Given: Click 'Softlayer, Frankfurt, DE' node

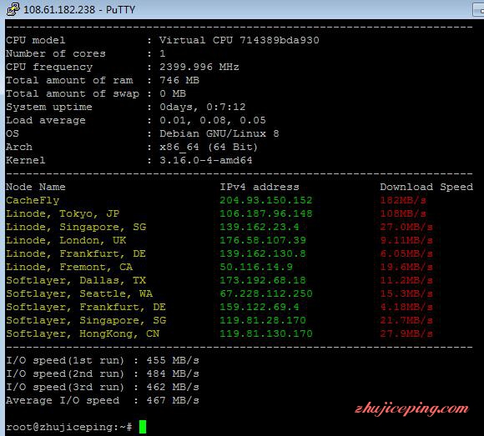Looking at the screenshot, I should (x=86, y=307).
